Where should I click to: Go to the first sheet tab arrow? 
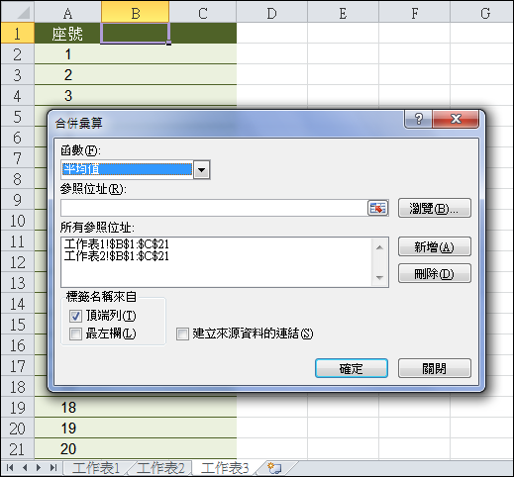[x=10, y=467]
